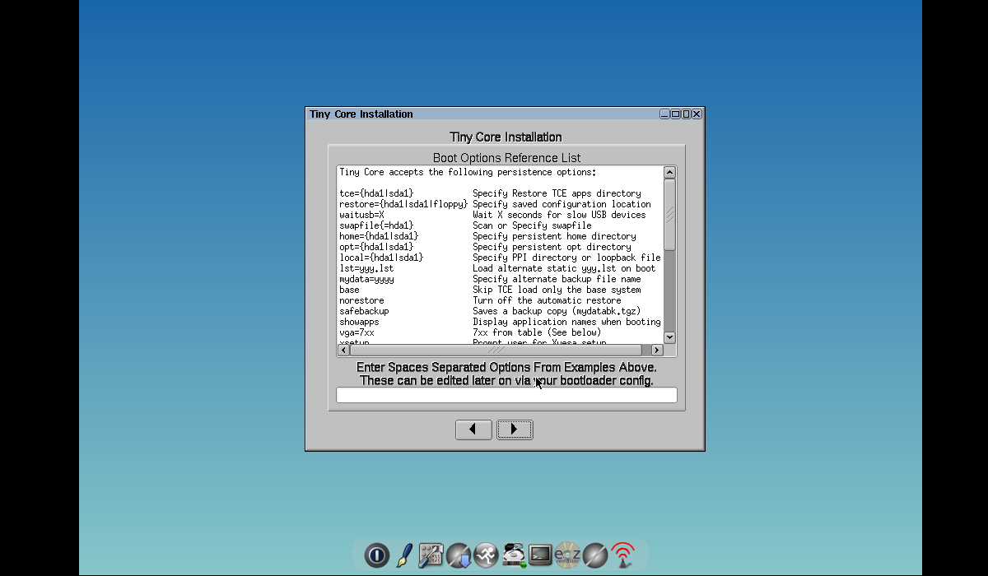Launch the Apps icon with the blue down arrow

pos(459,555)
